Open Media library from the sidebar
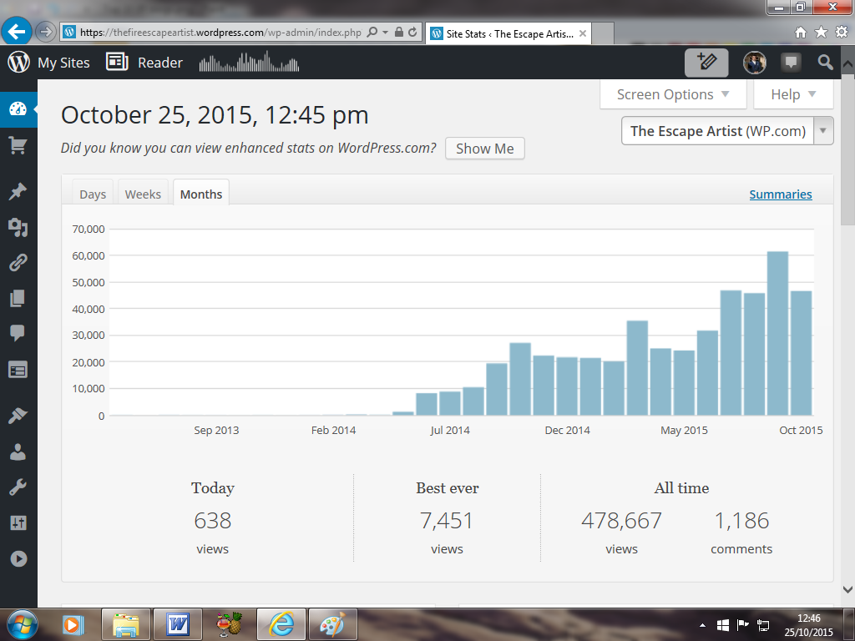 [18, 227]
